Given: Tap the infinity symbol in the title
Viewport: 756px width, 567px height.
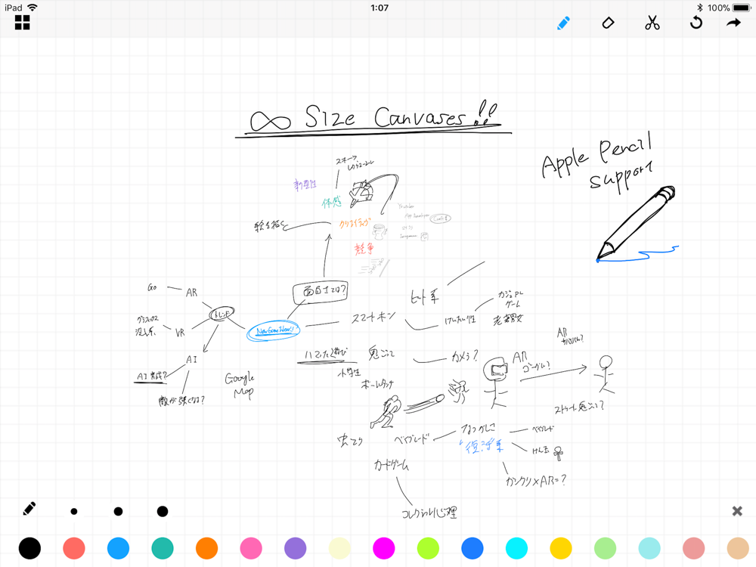Looking at the screenshot, I should 270,121.
